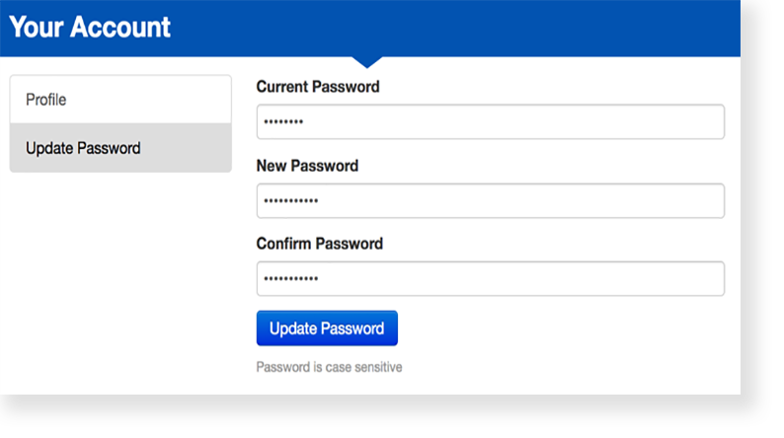This screenshot has height=438, width=784.
Task: Click the 'Password is case sensitive' hint
Action: point(329,368)
